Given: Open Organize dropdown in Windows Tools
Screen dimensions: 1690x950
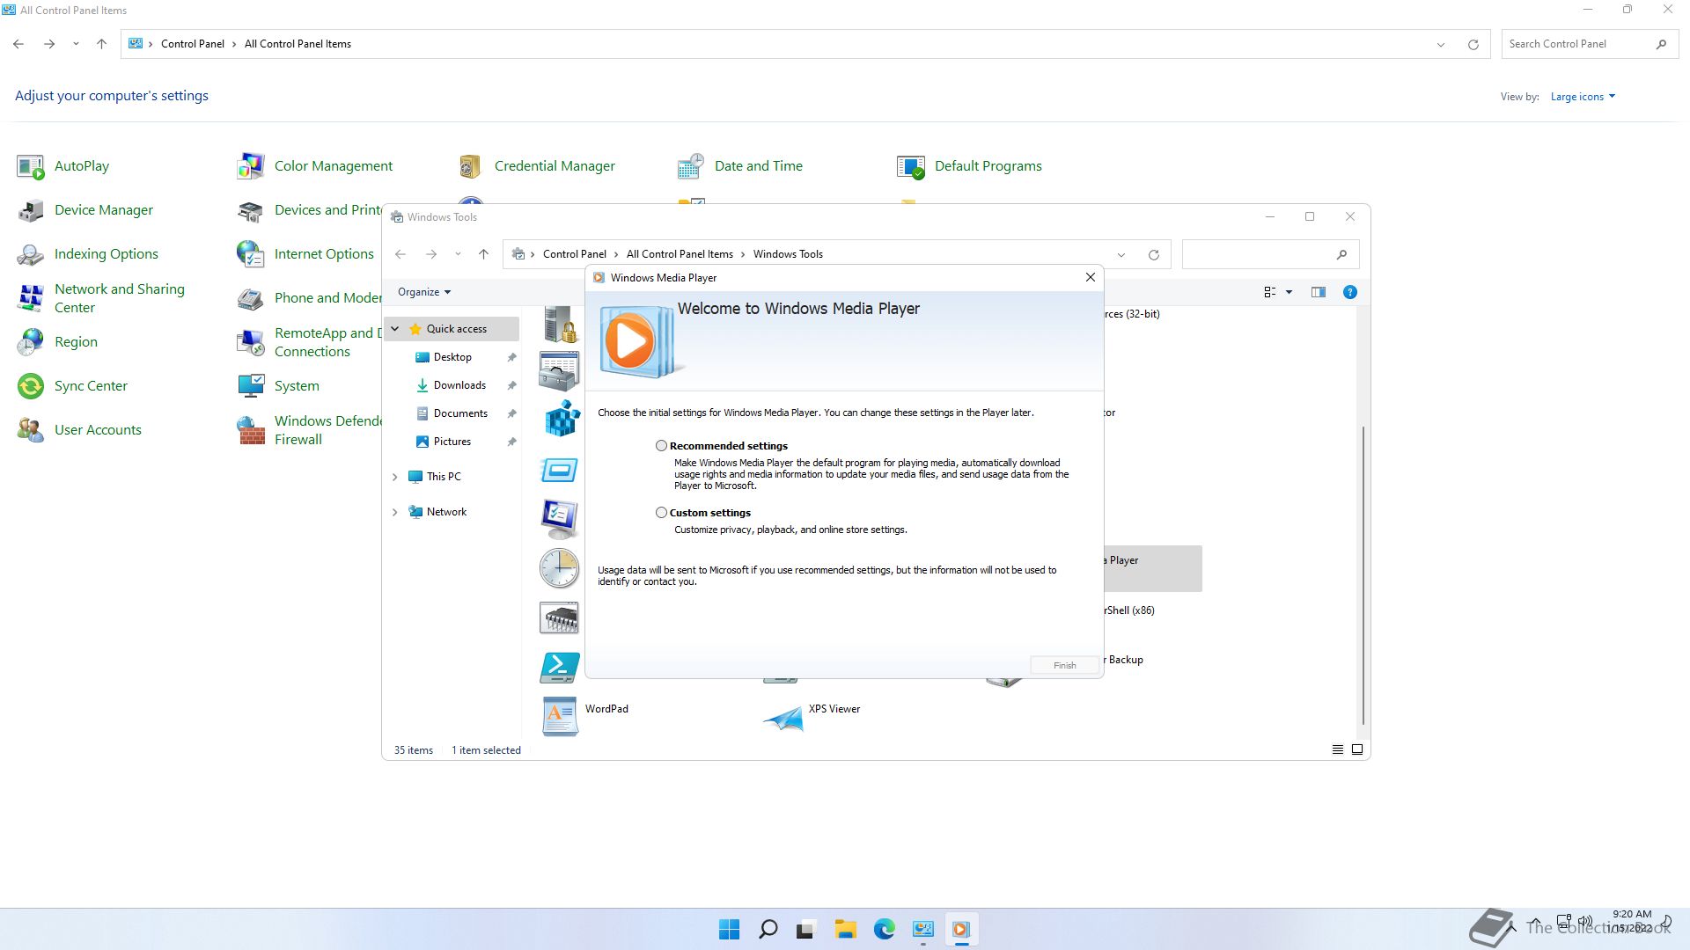Looking at the screenshot, I should (423, 292).
